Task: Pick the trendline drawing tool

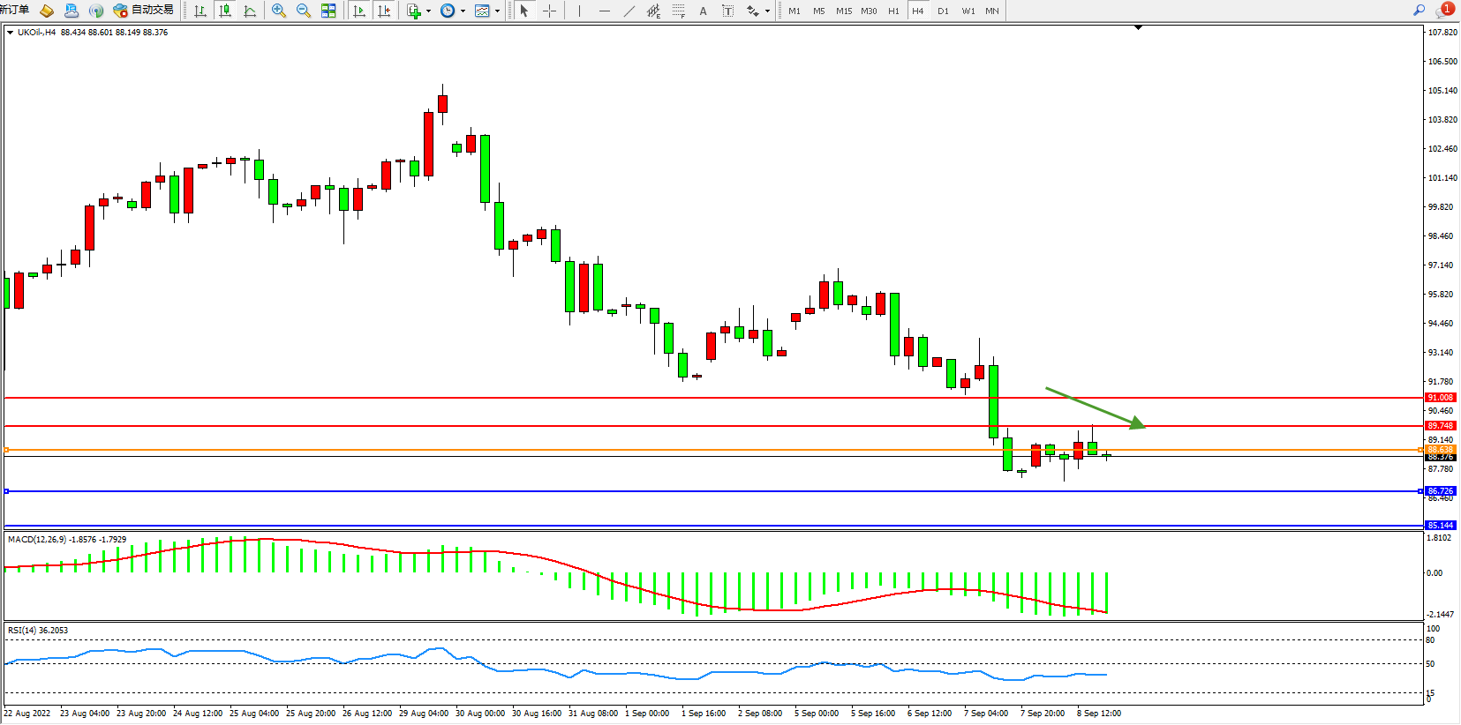Action: (629, 11)
